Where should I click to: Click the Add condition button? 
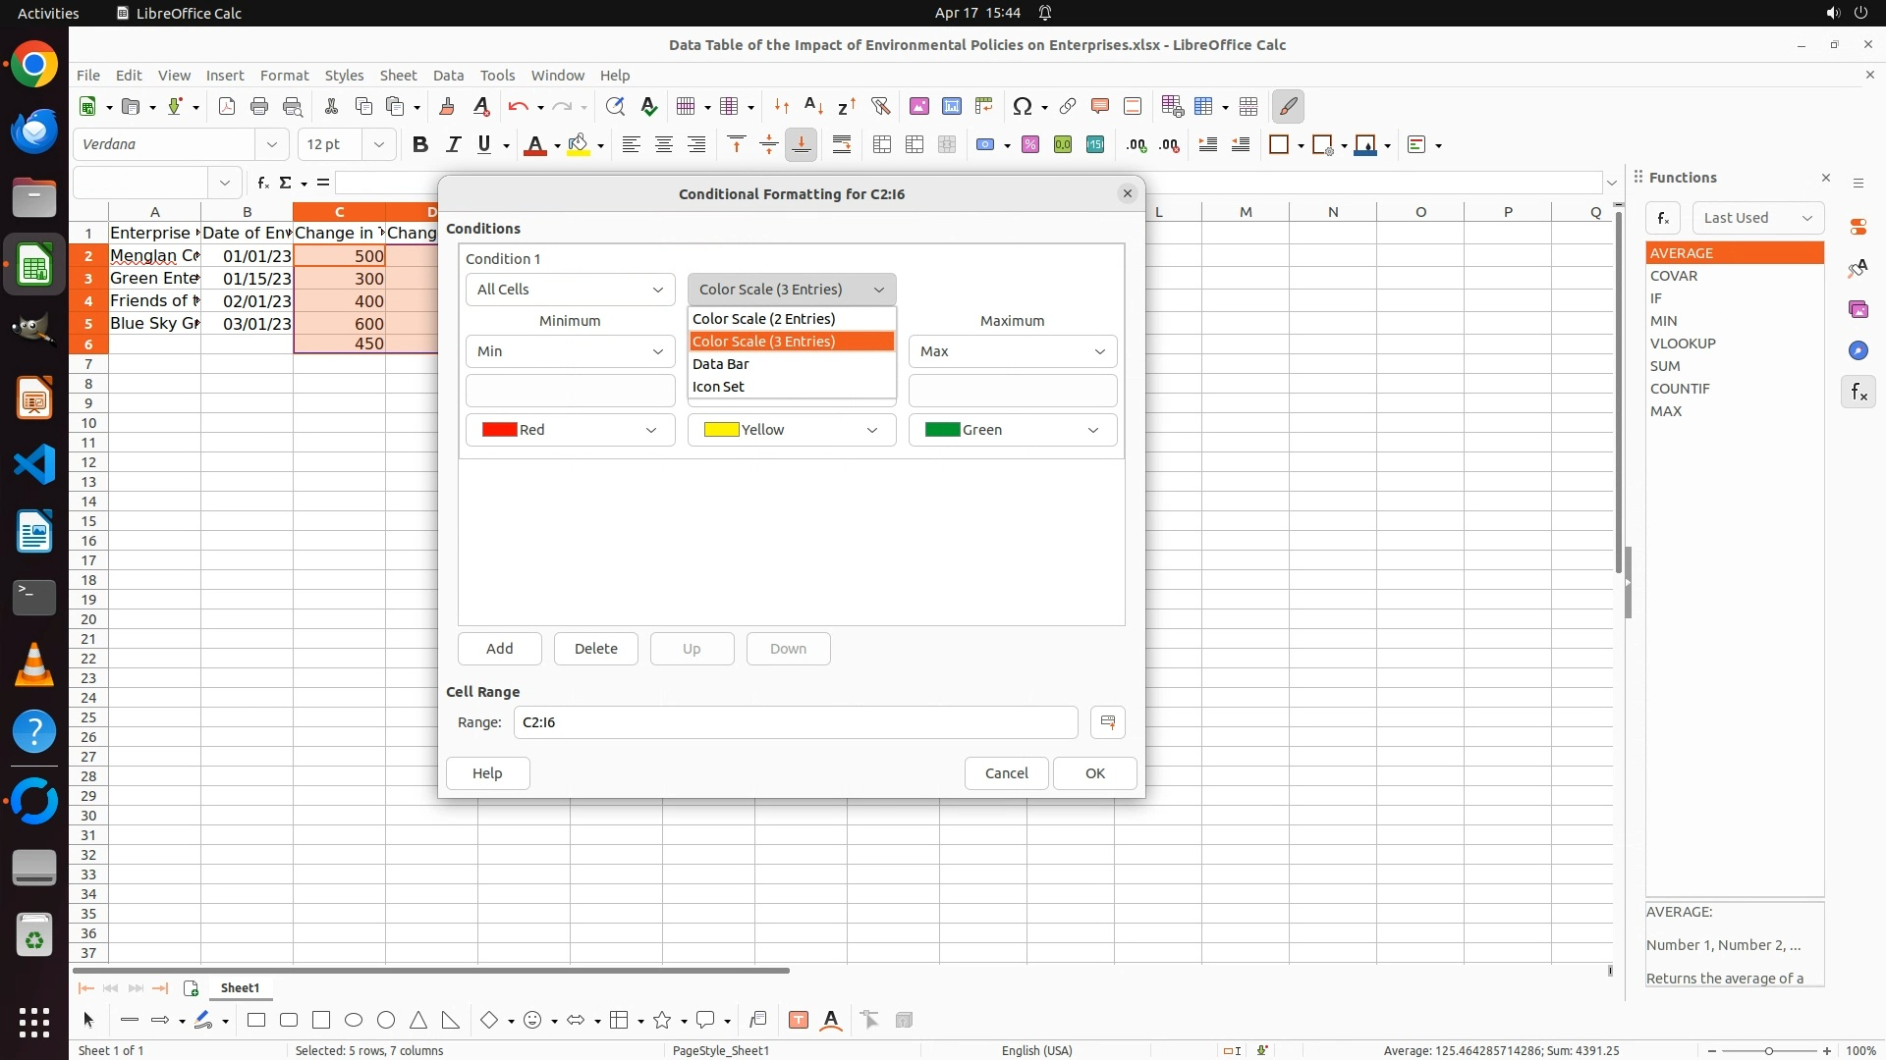[499, 649]
